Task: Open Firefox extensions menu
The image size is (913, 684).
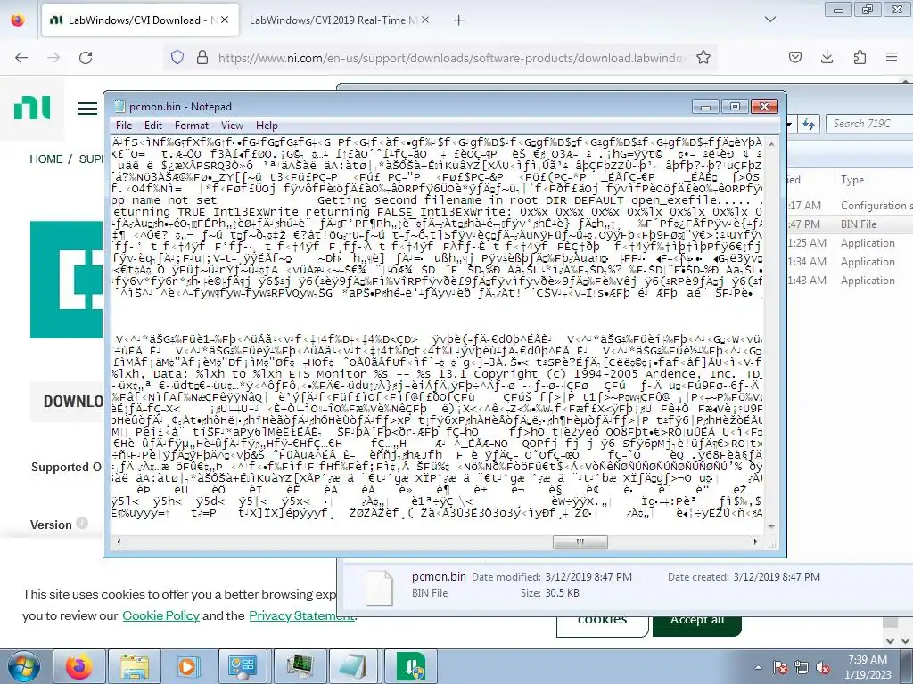Action: (860, 58)
